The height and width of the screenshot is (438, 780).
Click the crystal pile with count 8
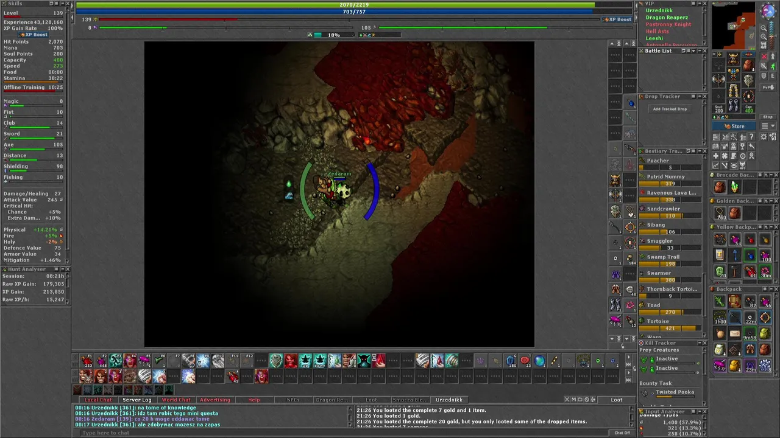pyautogui.click(x=764, y=366)
